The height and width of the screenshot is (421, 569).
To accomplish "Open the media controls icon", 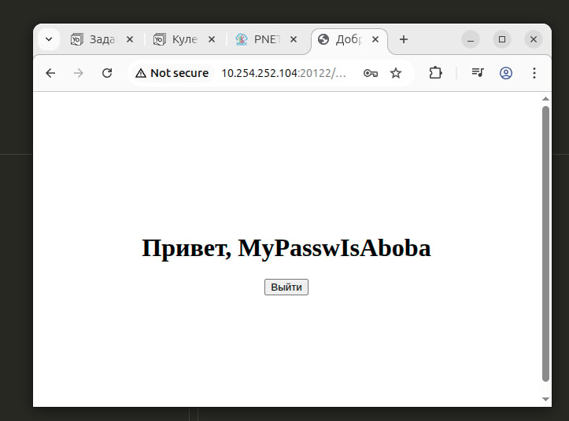I will (478, 73).
